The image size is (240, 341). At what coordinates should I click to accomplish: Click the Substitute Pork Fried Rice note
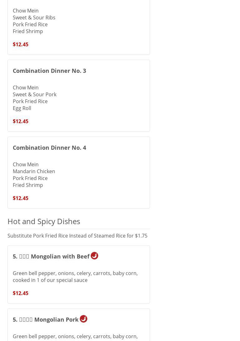pyautogui.click(x=77, y=236)
